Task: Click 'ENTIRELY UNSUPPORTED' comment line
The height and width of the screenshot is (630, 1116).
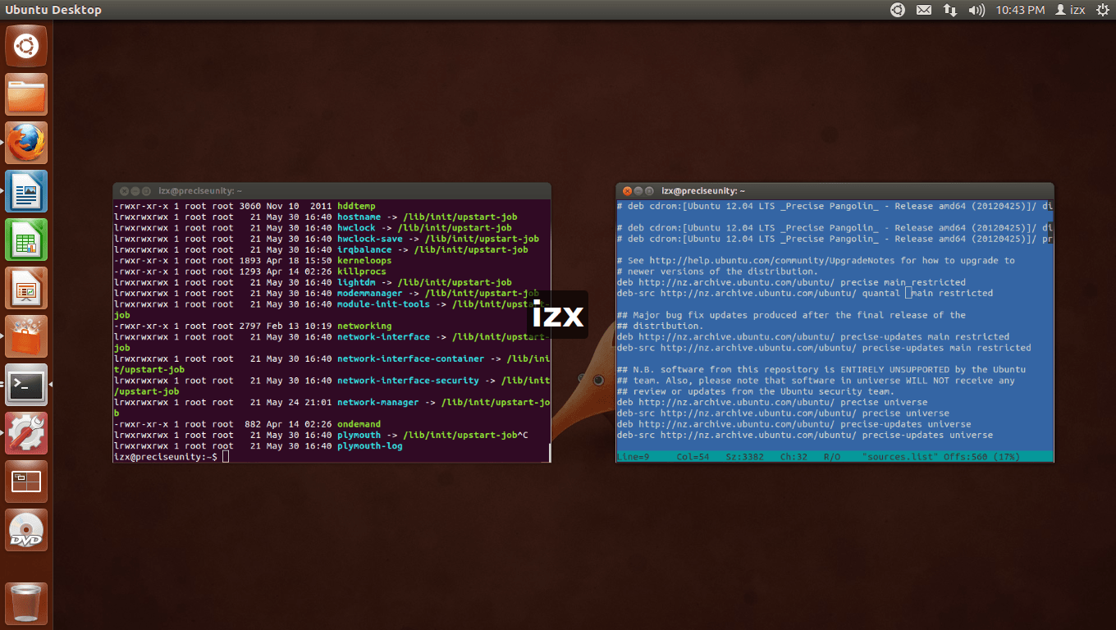Action: 821,369
